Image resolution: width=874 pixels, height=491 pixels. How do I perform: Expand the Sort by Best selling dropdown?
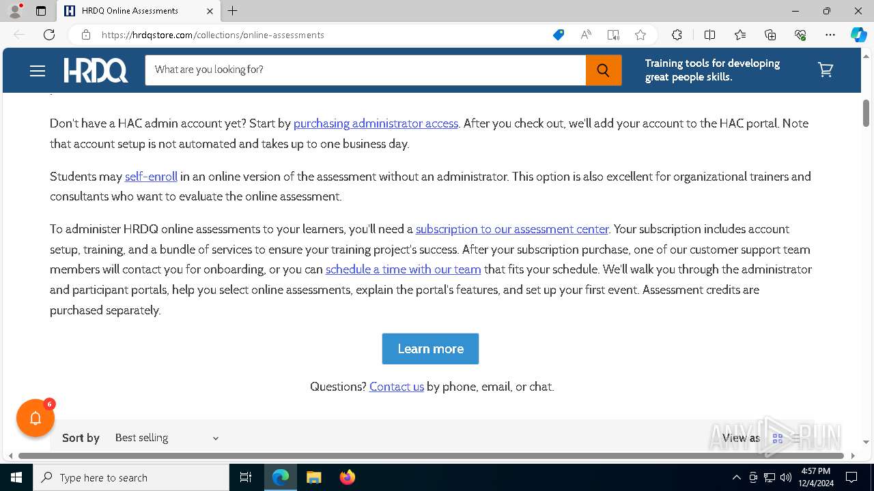tap(167, 438)
